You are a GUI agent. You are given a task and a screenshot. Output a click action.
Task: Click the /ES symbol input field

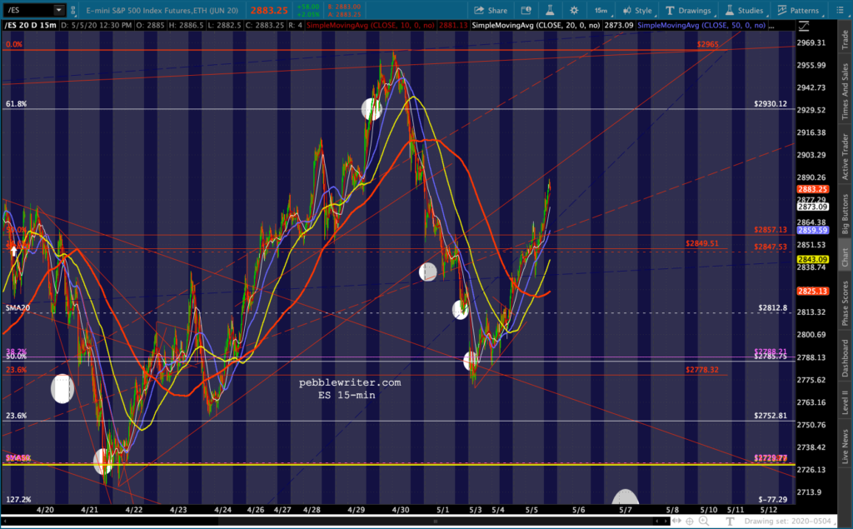tap(28, 10)
